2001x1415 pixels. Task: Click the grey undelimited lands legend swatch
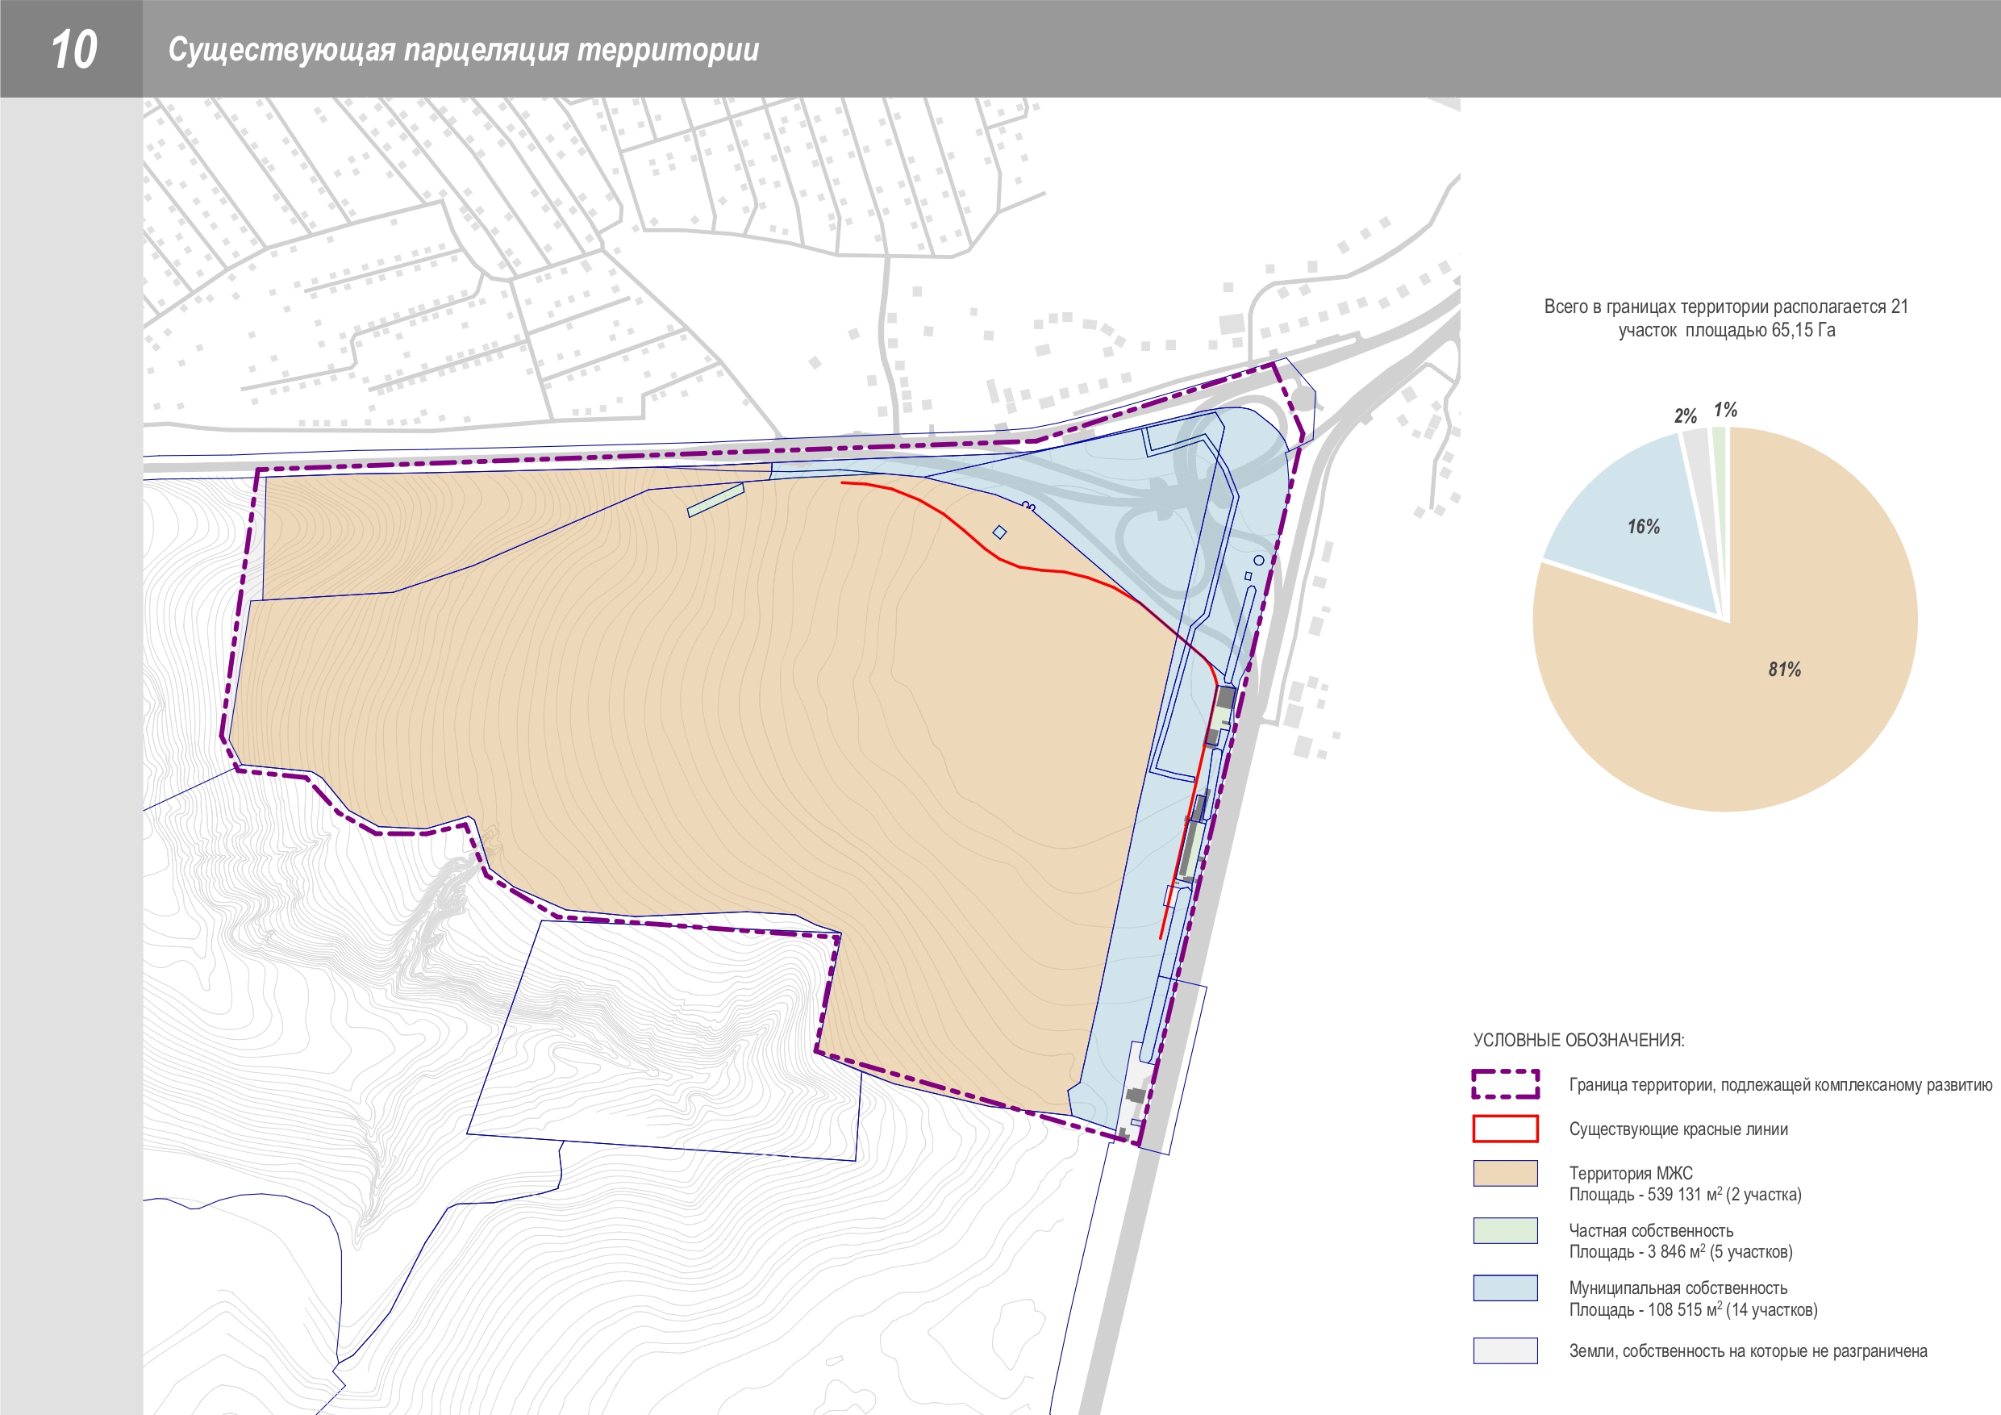[1505, 1350]
